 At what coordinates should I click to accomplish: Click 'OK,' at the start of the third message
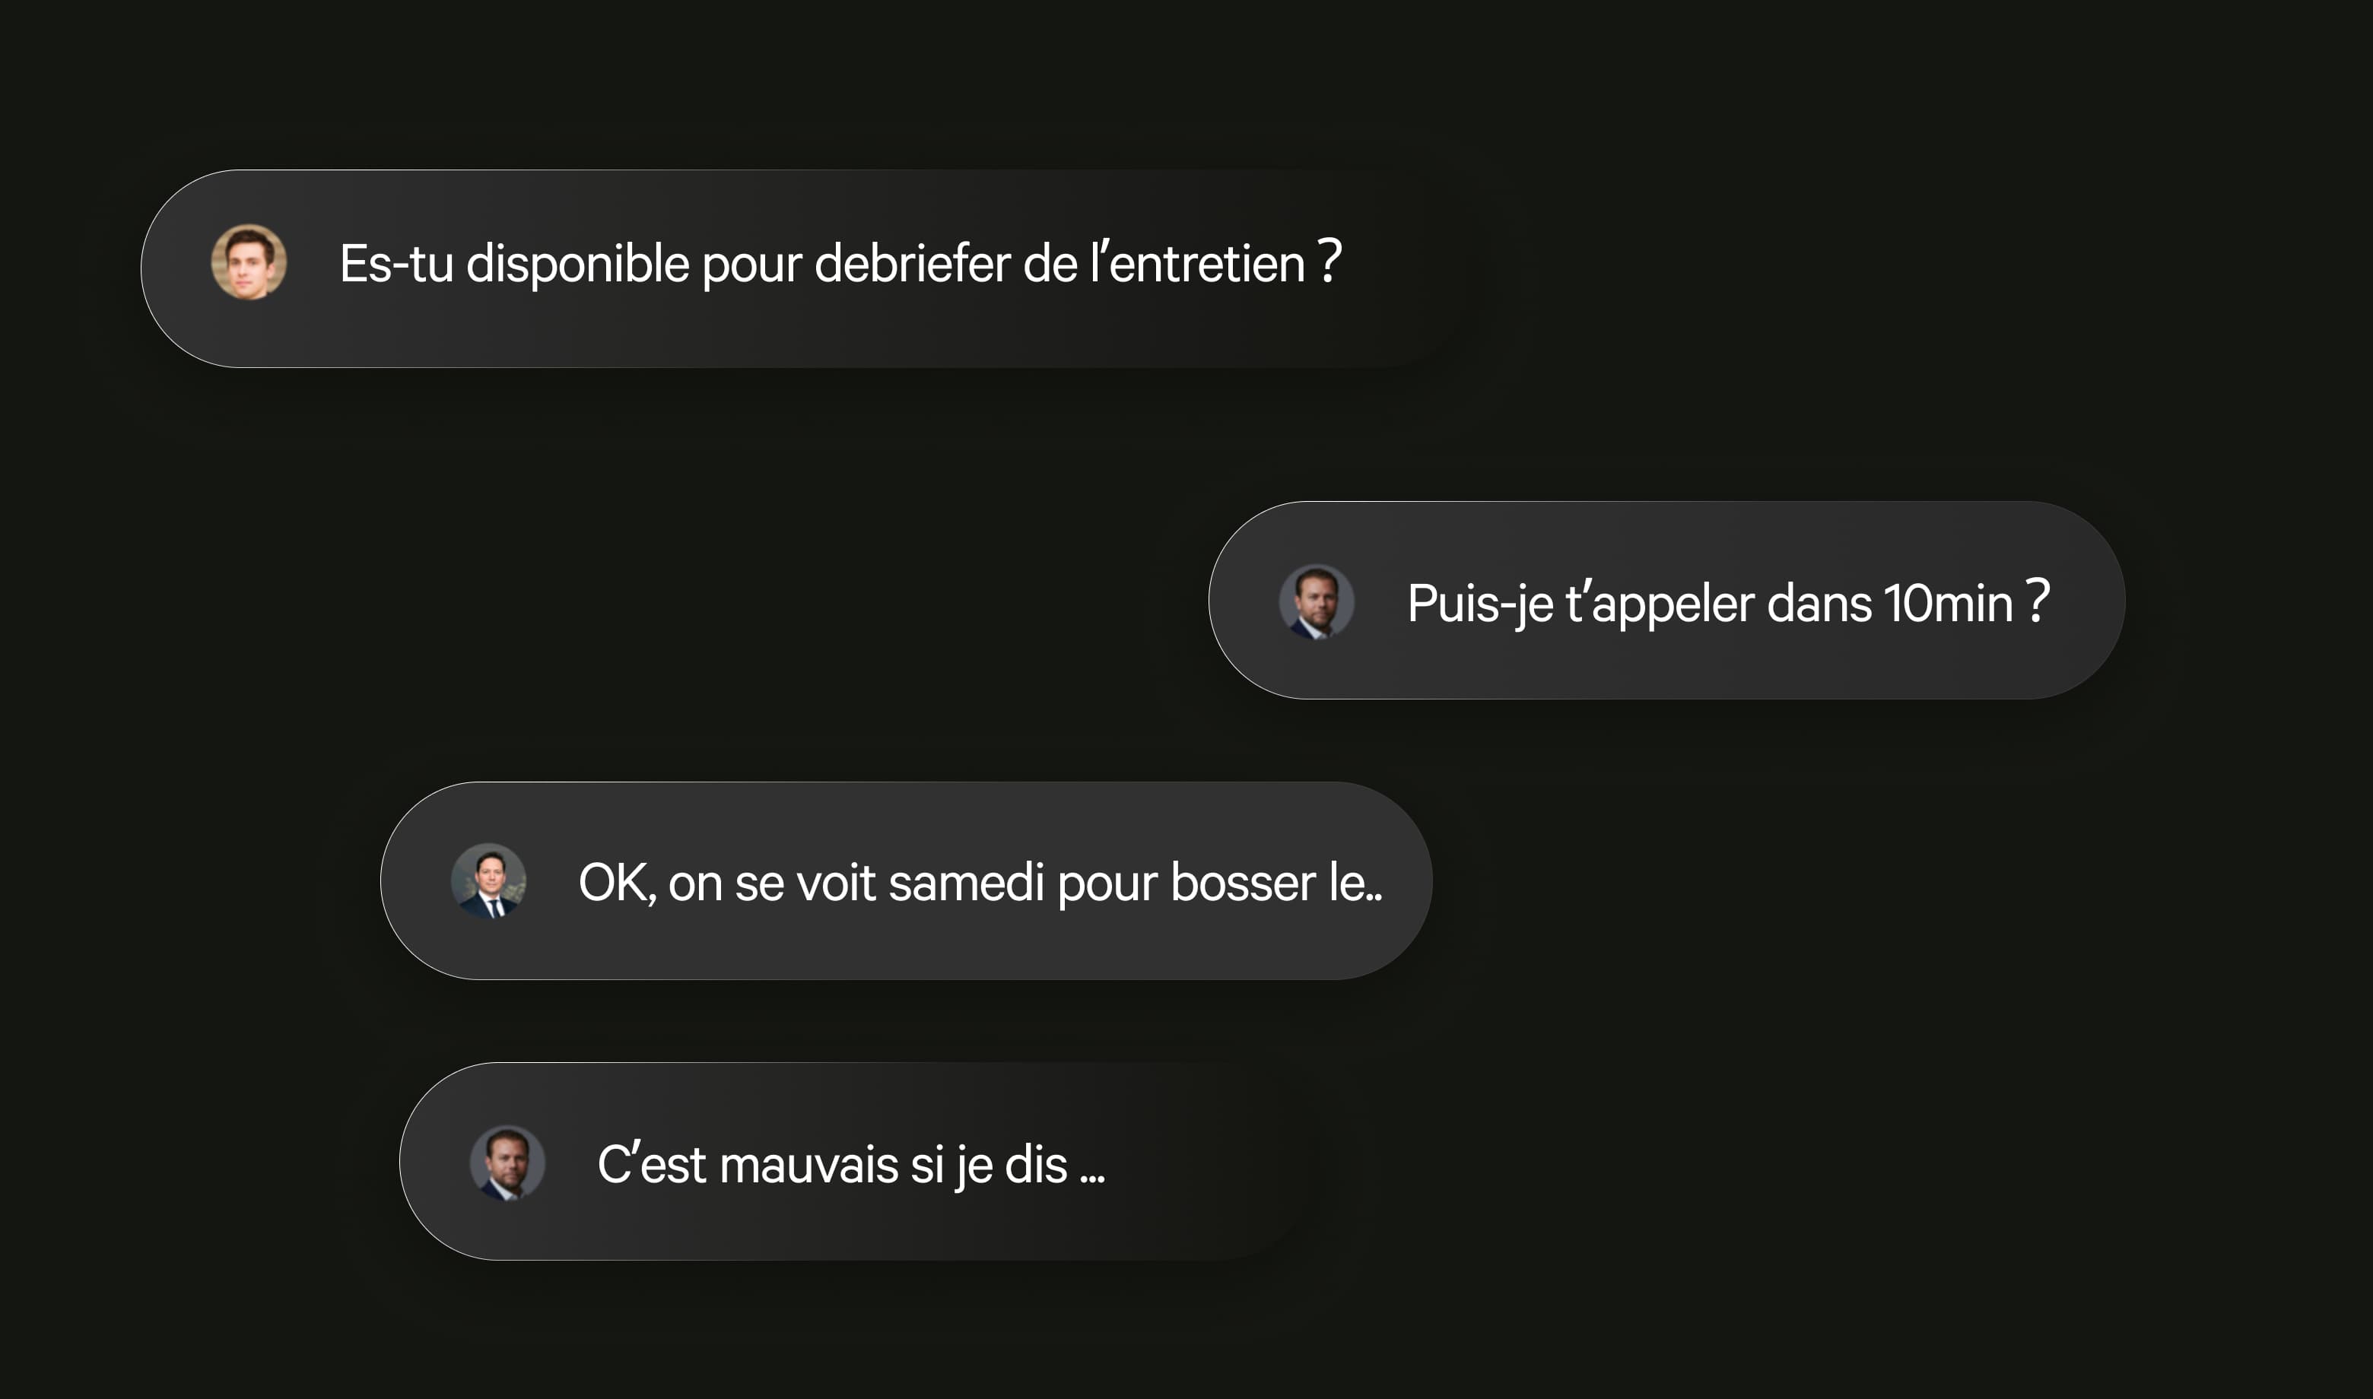[617, 883]
